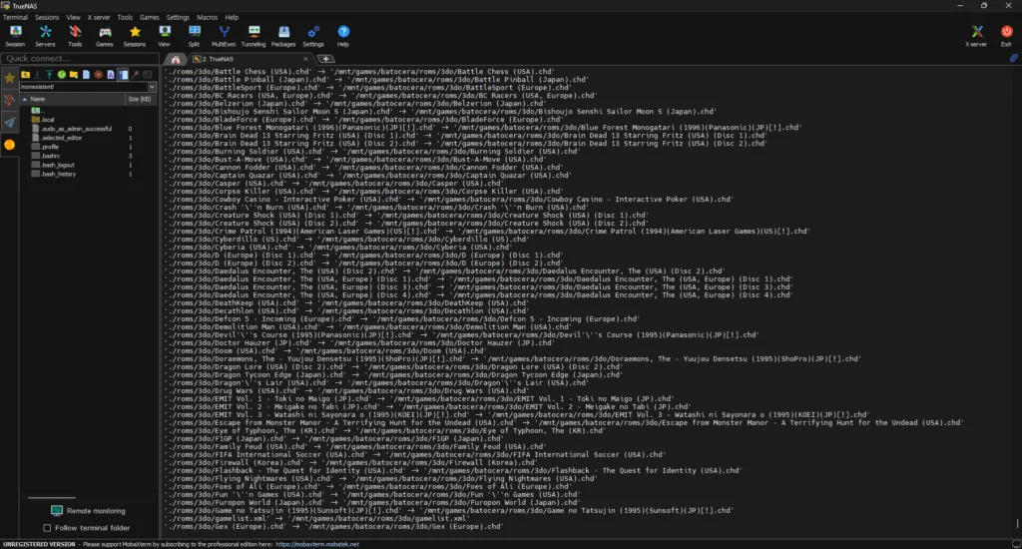The height and width of the screenshot is (549, 1022).
Task: Activate the Split terminal toolbar icon
Action: tap(195, 36)
